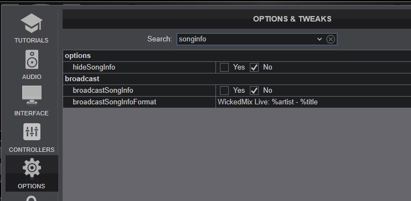Select the Interface monitor icon
The width and height of the screenshot is (411, 201).
[32, 96]
